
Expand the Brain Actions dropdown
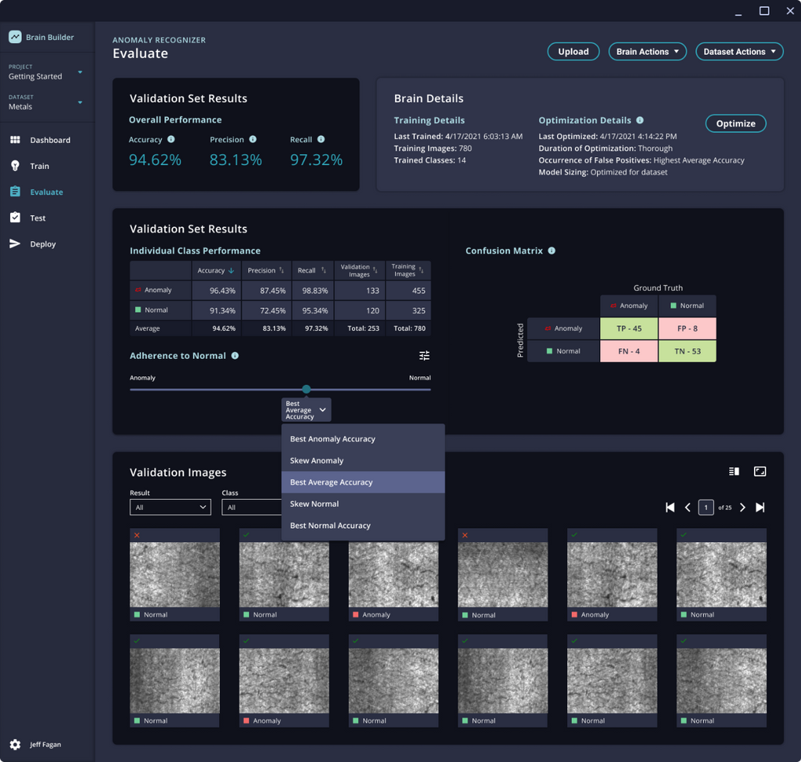(x=647, y=52)
